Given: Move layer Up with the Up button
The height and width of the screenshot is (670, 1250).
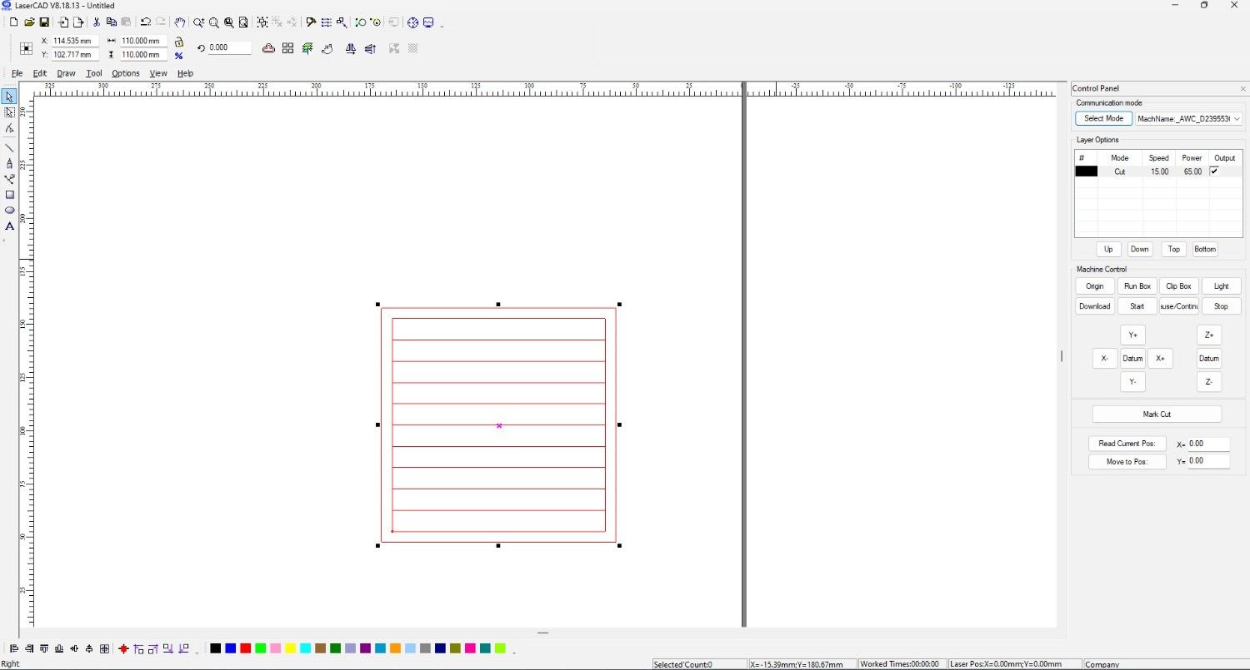Looking at the screenshot, I should pos(1108,250).
